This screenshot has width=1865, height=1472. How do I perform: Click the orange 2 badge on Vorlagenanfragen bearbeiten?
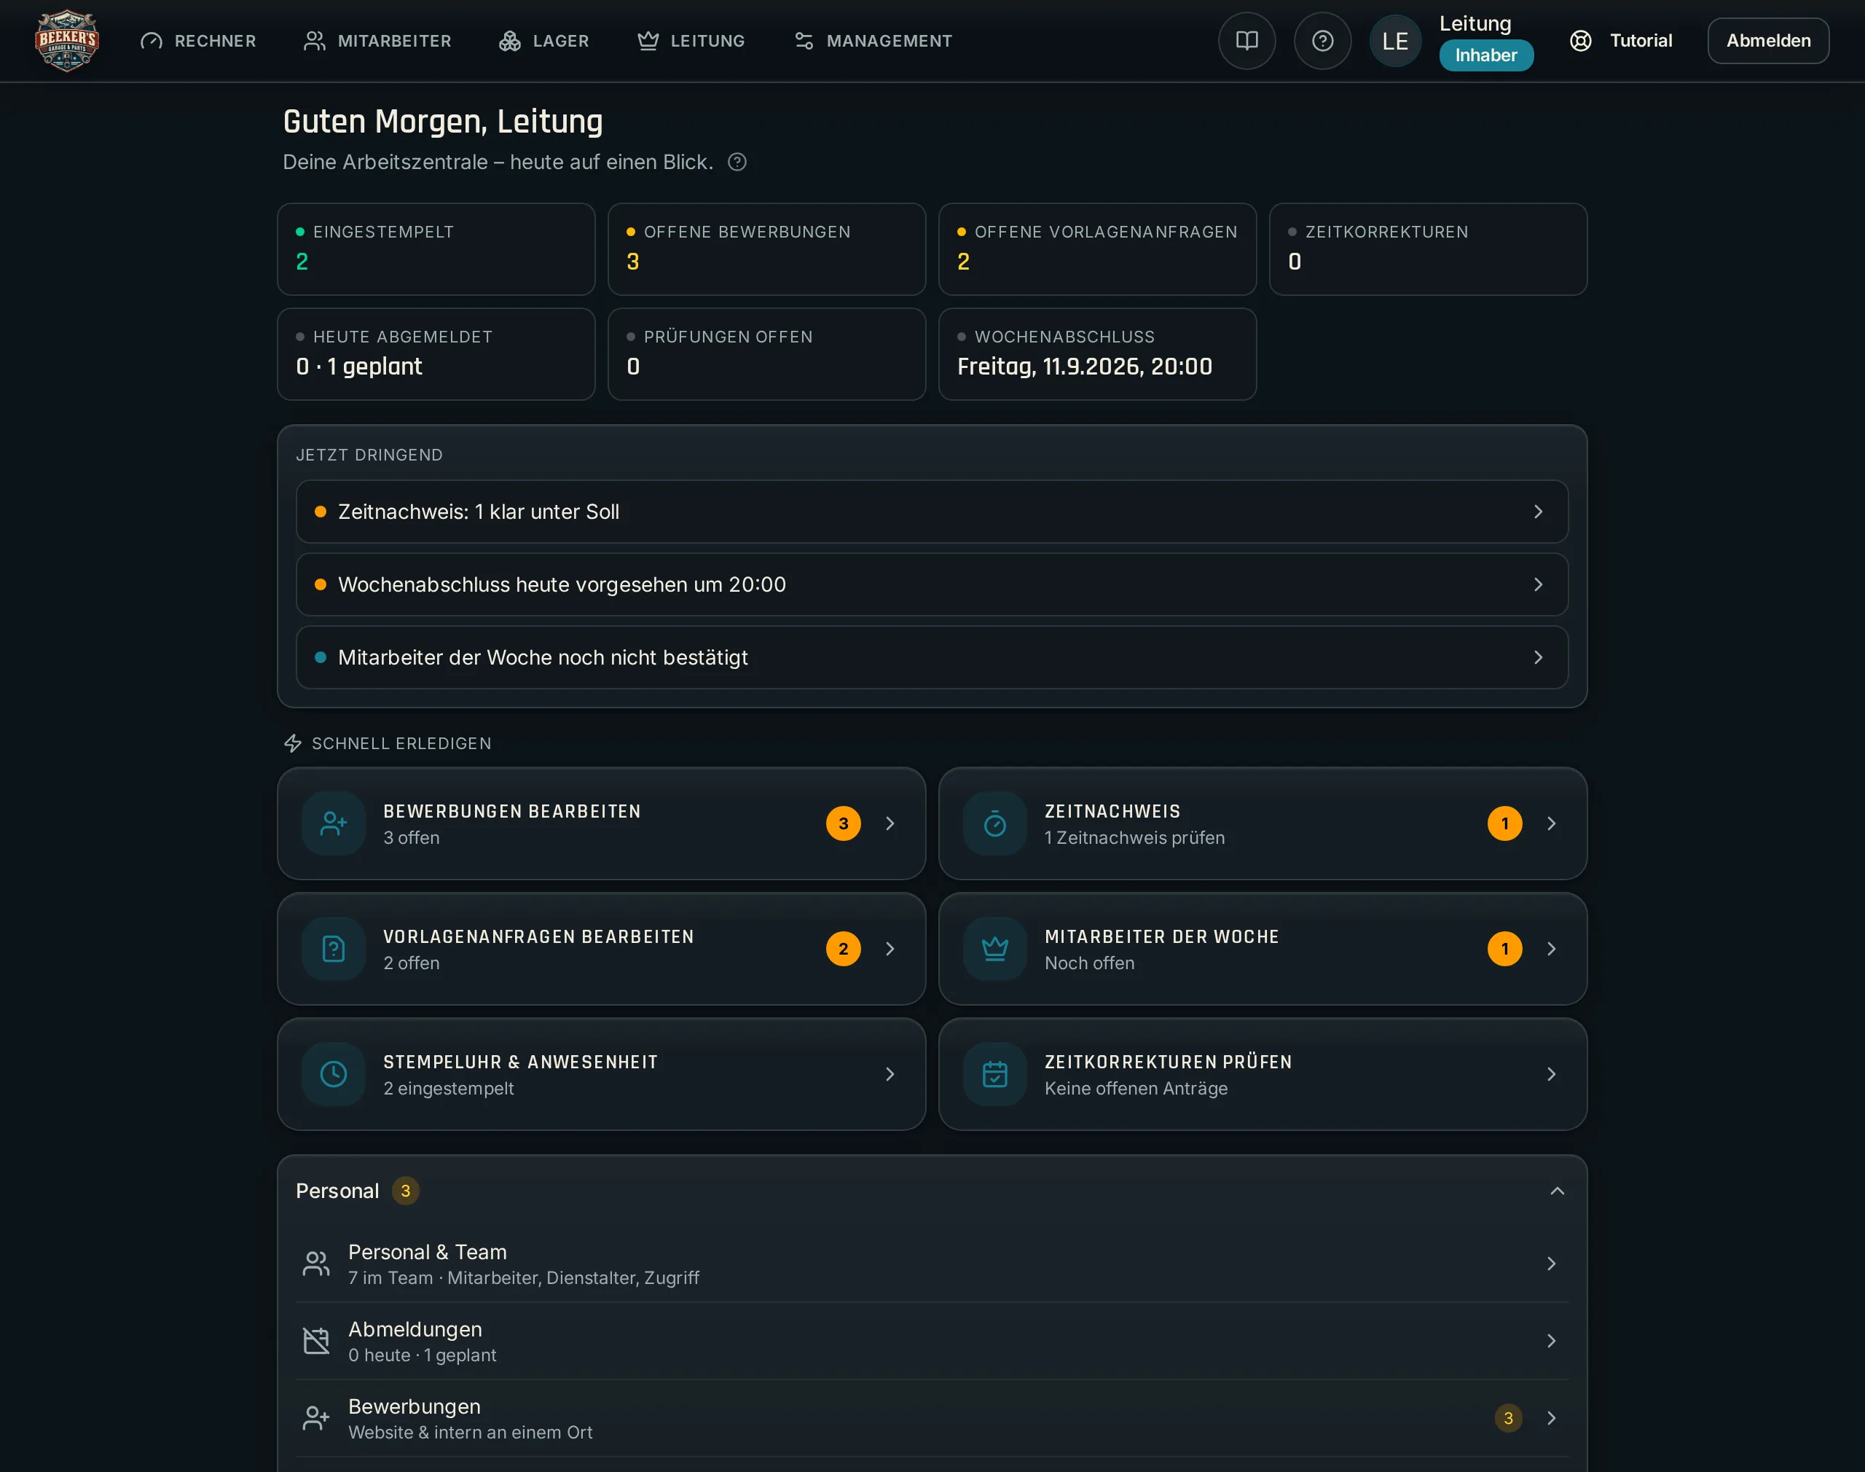pyautogui.click(x=844, y=948)
